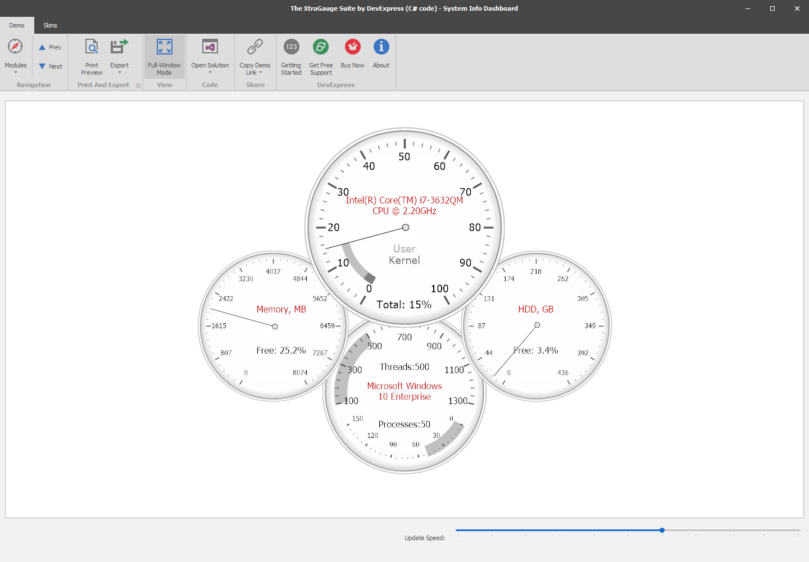This screenshot has height=562, width=809.
Task: Toggle Full-Window Mode
Action: 164,56
